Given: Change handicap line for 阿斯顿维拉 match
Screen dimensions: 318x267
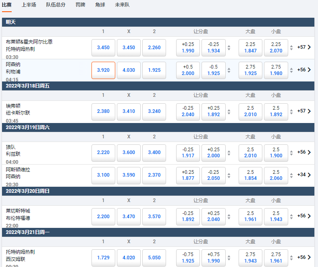Looking at the screenshot, I should tap(229, 175).
